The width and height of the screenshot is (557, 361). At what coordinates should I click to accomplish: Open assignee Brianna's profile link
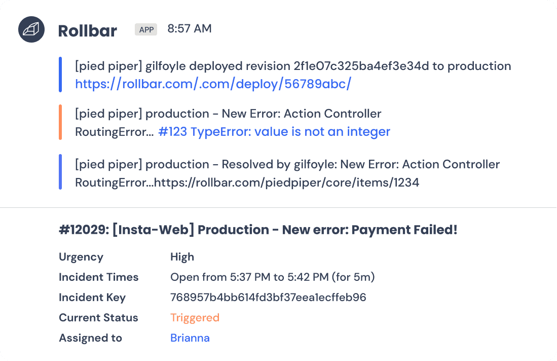190,338
